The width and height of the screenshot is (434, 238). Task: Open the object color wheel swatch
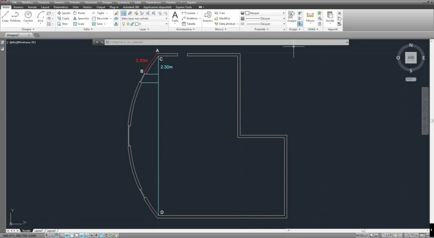pos(242,13)
